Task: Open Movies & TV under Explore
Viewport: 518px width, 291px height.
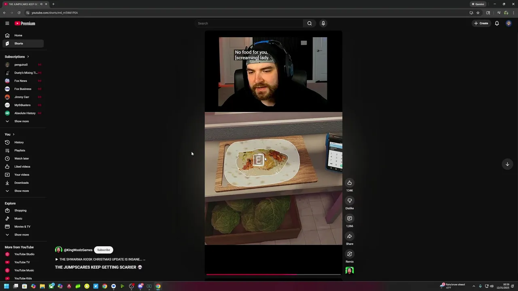Action: point(23,227)
